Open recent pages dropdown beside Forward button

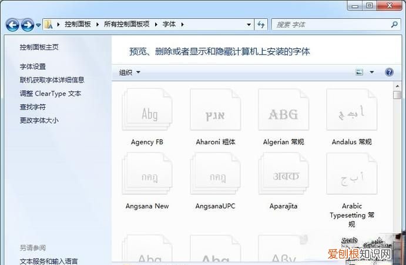38,25
